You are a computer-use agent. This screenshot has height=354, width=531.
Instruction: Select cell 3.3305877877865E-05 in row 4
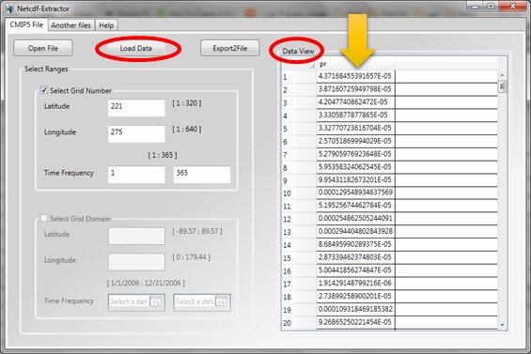coord(355,115)
